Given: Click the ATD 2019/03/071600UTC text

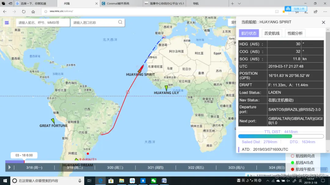Looking at the screenshot, I should [265, 149].
